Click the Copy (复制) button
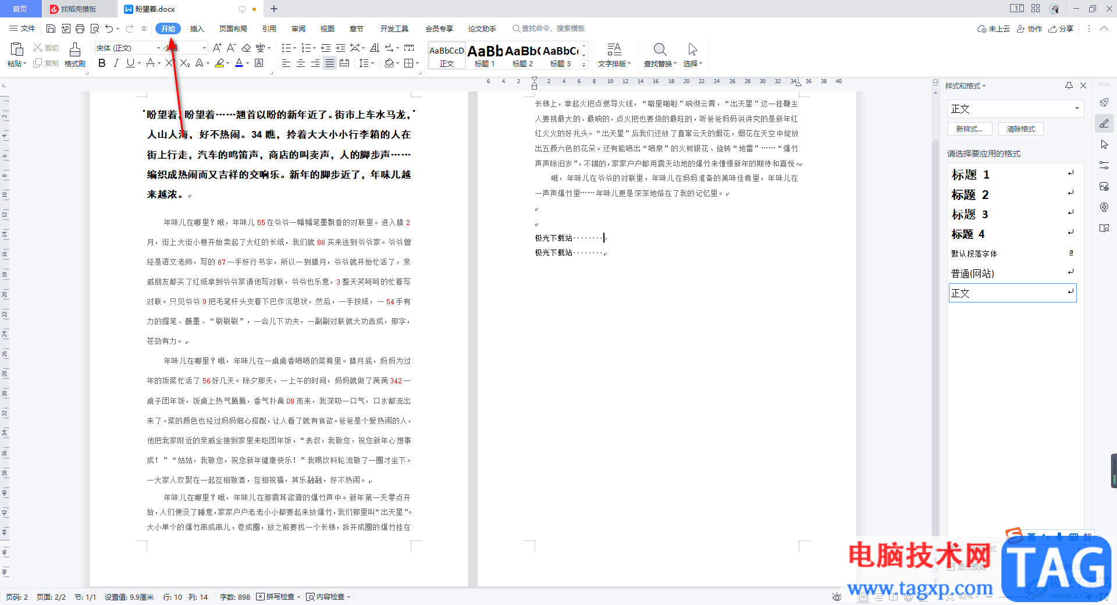 click(x=45, y=63)
